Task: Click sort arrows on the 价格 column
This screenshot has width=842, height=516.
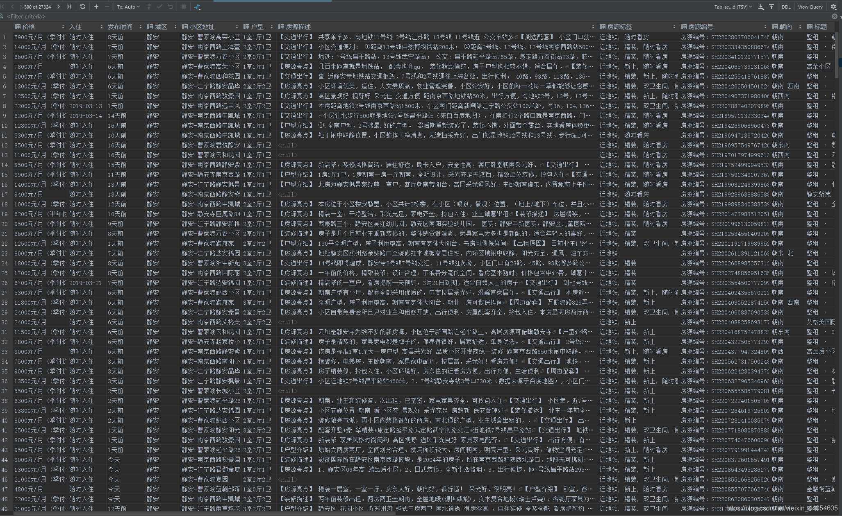Action: 63,27
